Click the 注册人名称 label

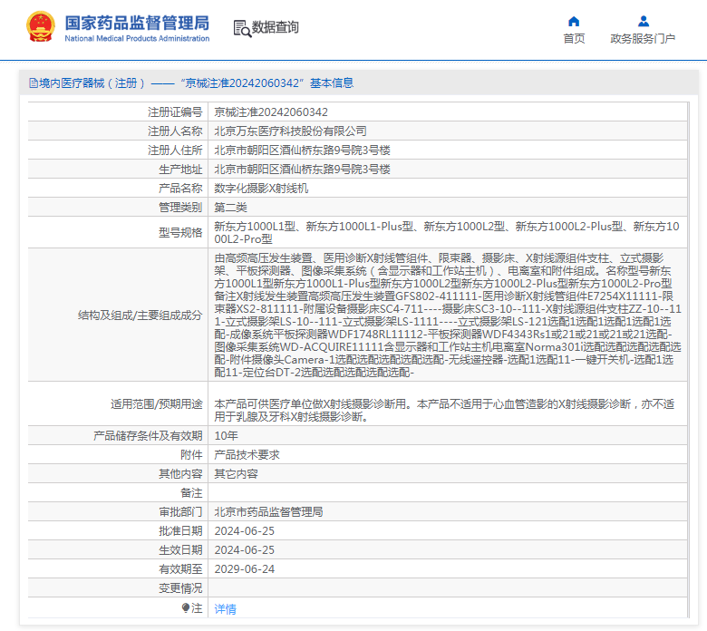(x=175, y=131)
